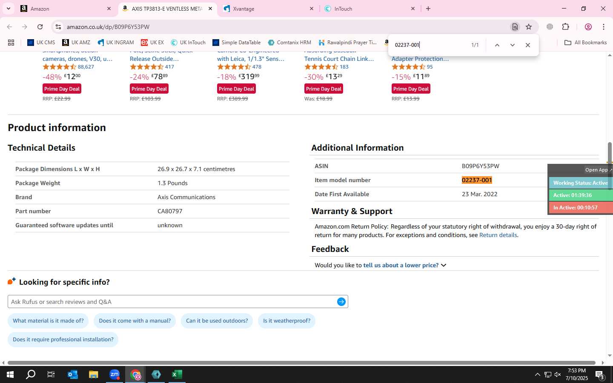Open the Return details link
This screenshot has height=383, width=613.
tap(498, 235)
